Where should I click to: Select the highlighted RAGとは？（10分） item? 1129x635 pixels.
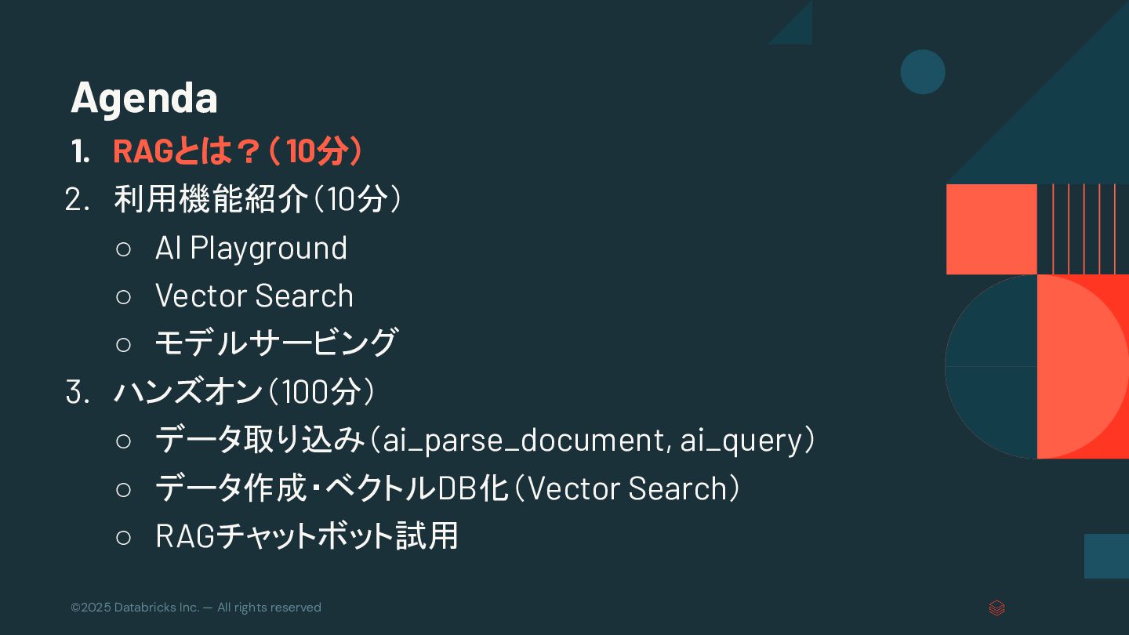(x=238, y=151)
